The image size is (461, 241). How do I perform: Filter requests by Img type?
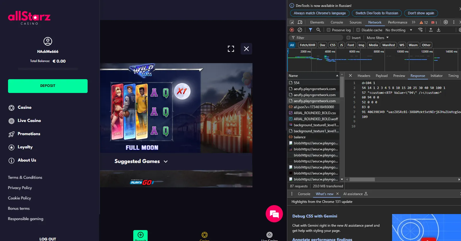tap(361, 45)
